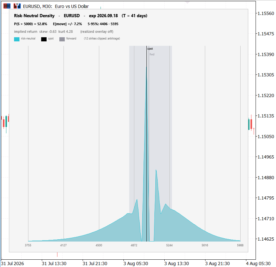Click the 1.14880 price scale label
Screen dimensions: 276x267
coord(266,178)
